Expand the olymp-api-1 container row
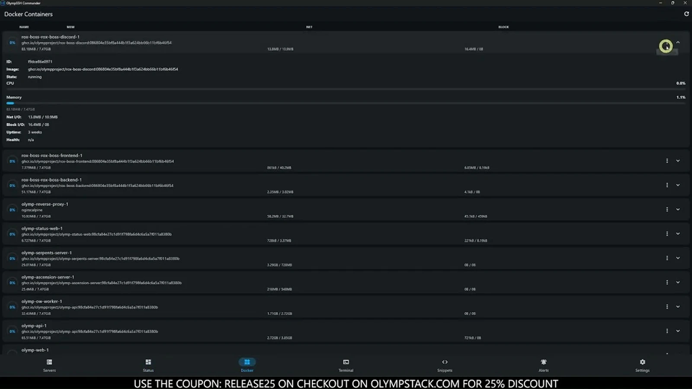Image resolution: width=692 pixels, height=389 pixels. click(x=678, y=331)
